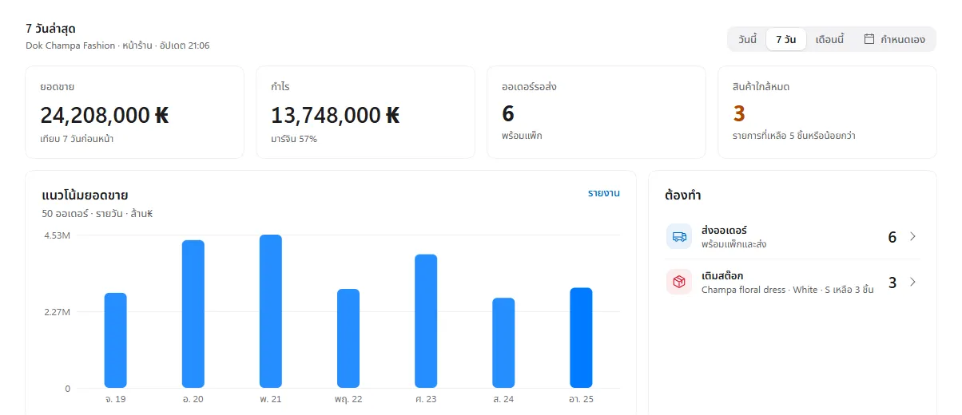
Task: Click the red package icon for เติมสต๊อก
Action: click(679, 283)
